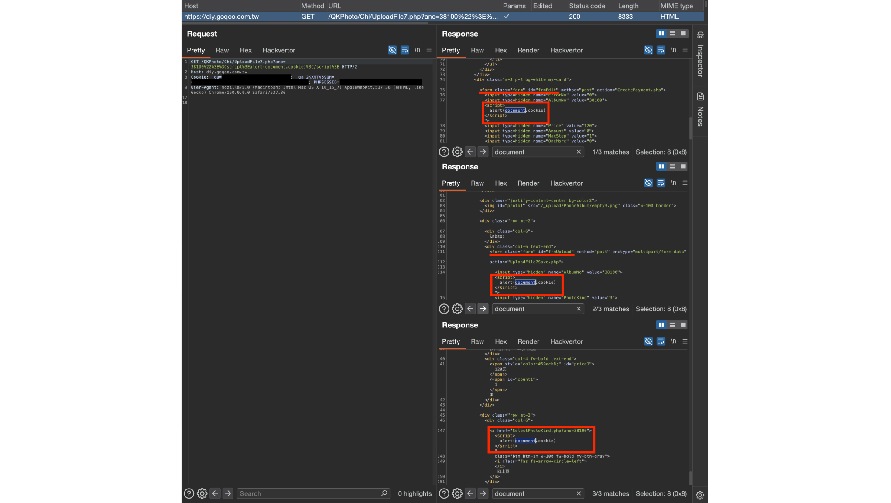Switch Request pane to Hex tab

pos(246,50)
